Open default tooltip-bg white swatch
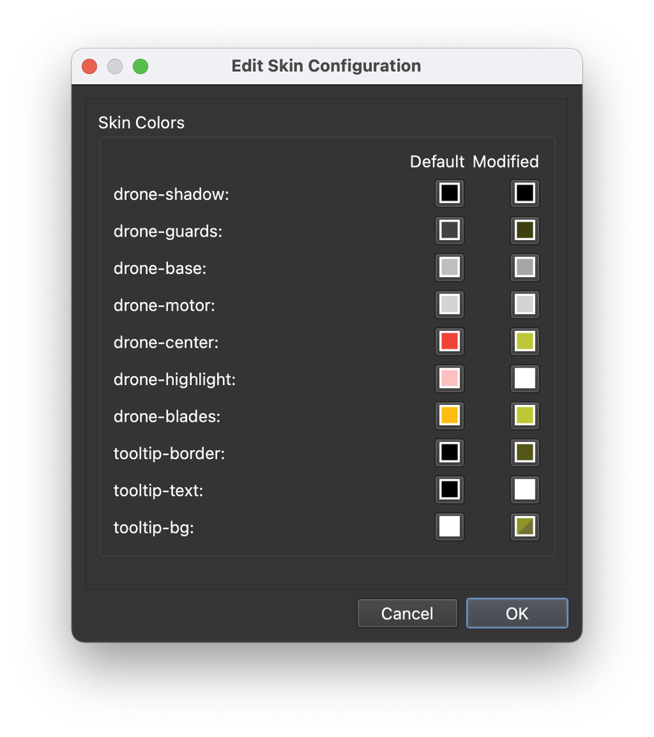The image size is (654, 737). click(x=449, y=527)
